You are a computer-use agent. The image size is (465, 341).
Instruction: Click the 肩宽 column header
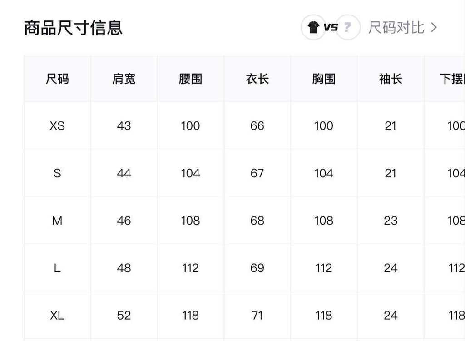(x=124, y=79)
